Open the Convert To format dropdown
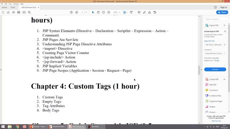Screen dimensions: 230x129 215,53
